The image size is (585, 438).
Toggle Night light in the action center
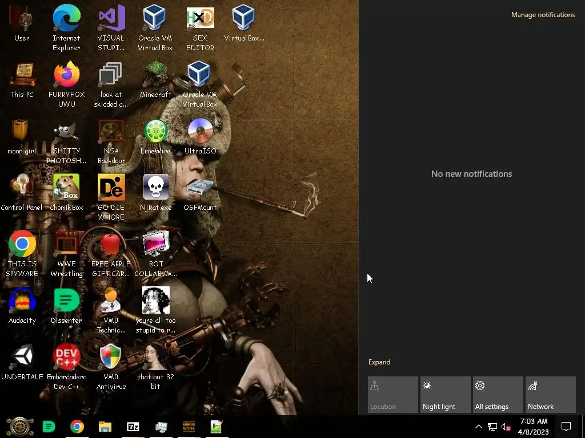tap(446, 395)
